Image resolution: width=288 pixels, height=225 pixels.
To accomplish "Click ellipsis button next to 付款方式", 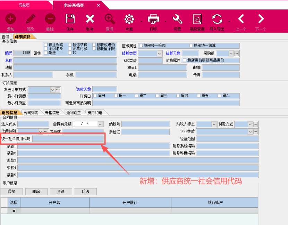I will point(255,124).
